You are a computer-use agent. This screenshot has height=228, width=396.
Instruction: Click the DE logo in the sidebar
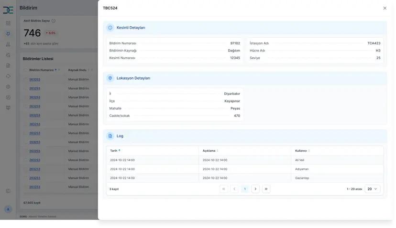(x=8, y=10)
